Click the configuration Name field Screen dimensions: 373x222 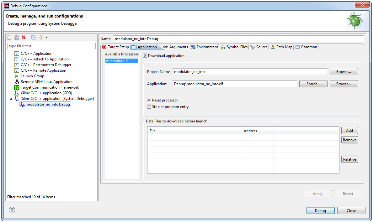[x=238, y=39]
